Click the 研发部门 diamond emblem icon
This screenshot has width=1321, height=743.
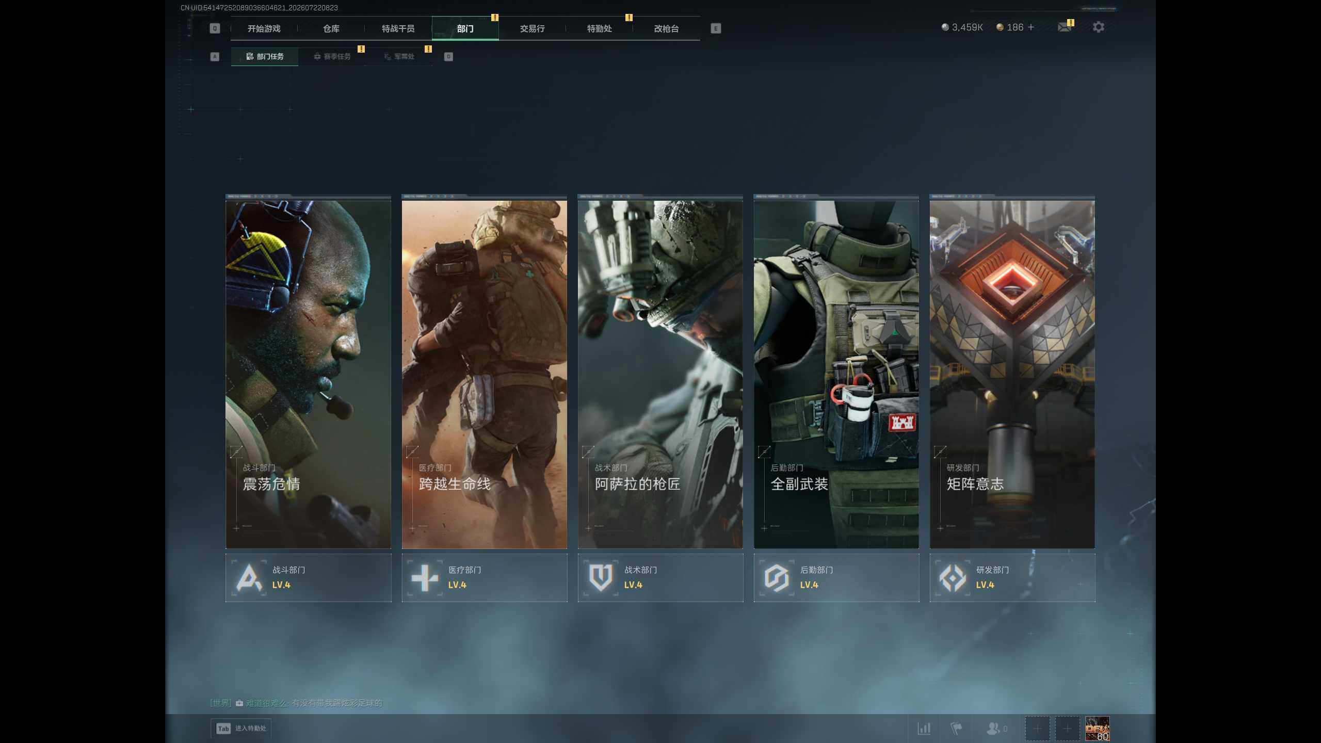coord(953,577)
